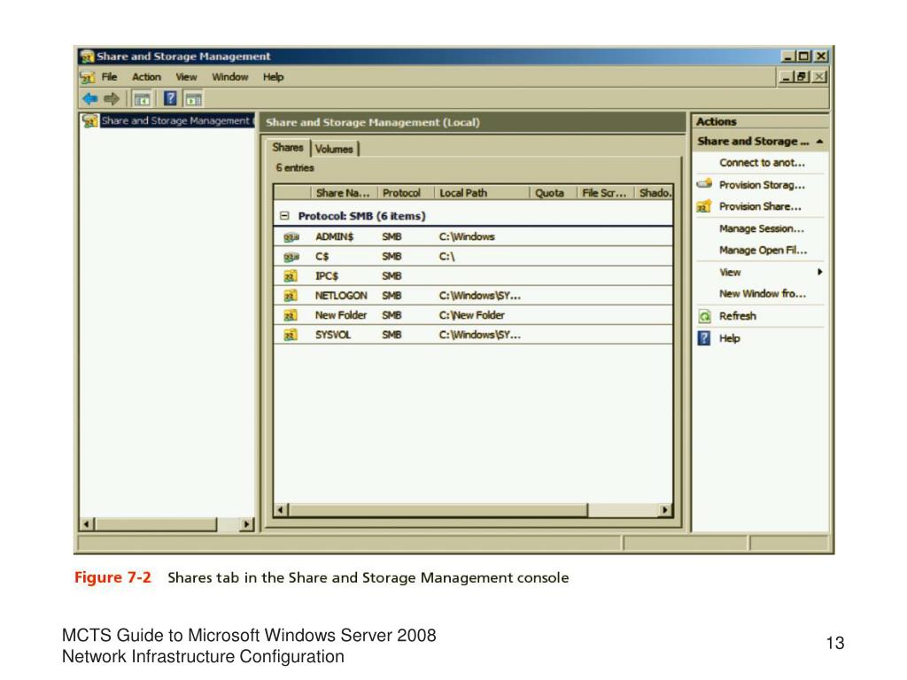Open the Action menu

pyautogui.click(x=146, y=77)
